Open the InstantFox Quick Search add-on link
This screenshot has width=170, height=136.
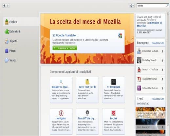(60, 87)
